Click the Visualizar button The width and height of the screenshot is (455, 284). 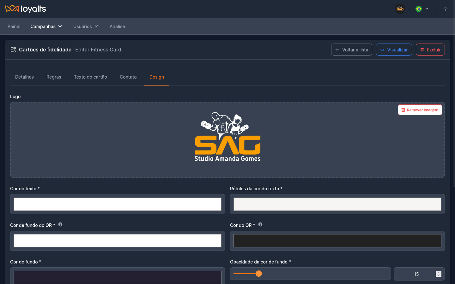[394, 50]
